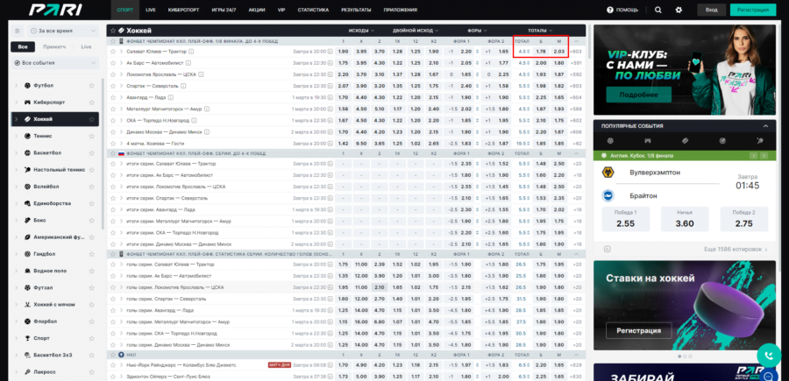Open settings via the gear icon
The image size is (789, 381).
click(x=679, y=10)
